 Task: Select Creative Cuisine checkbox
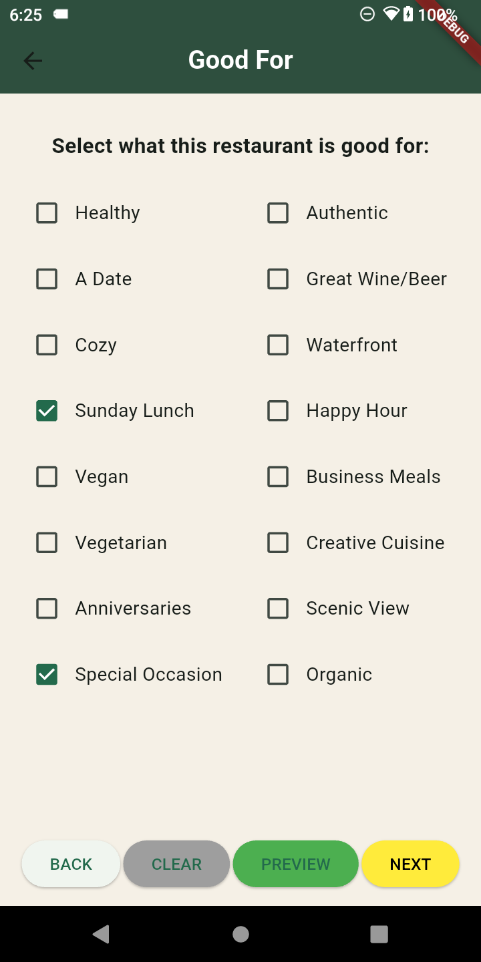pyautogui.click(x=278, y=543)
